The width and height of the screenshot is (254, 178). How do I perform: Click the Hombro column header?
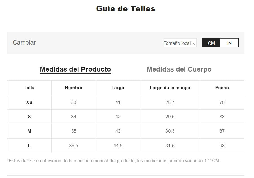click(x=74, y=88)
